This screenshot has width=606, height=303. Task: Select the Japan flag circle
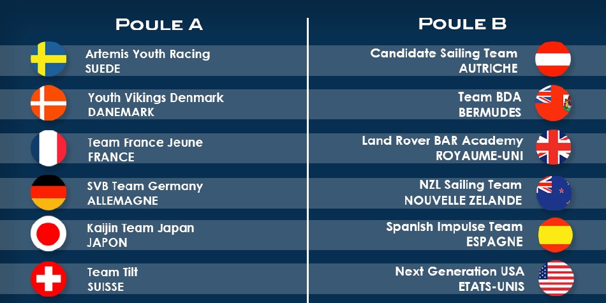pos(48,233)
